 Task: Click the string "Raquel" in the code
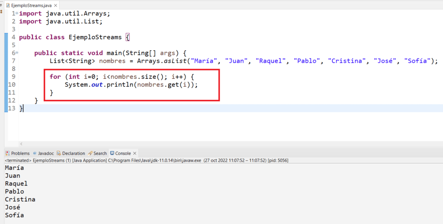tap(270, 61)
